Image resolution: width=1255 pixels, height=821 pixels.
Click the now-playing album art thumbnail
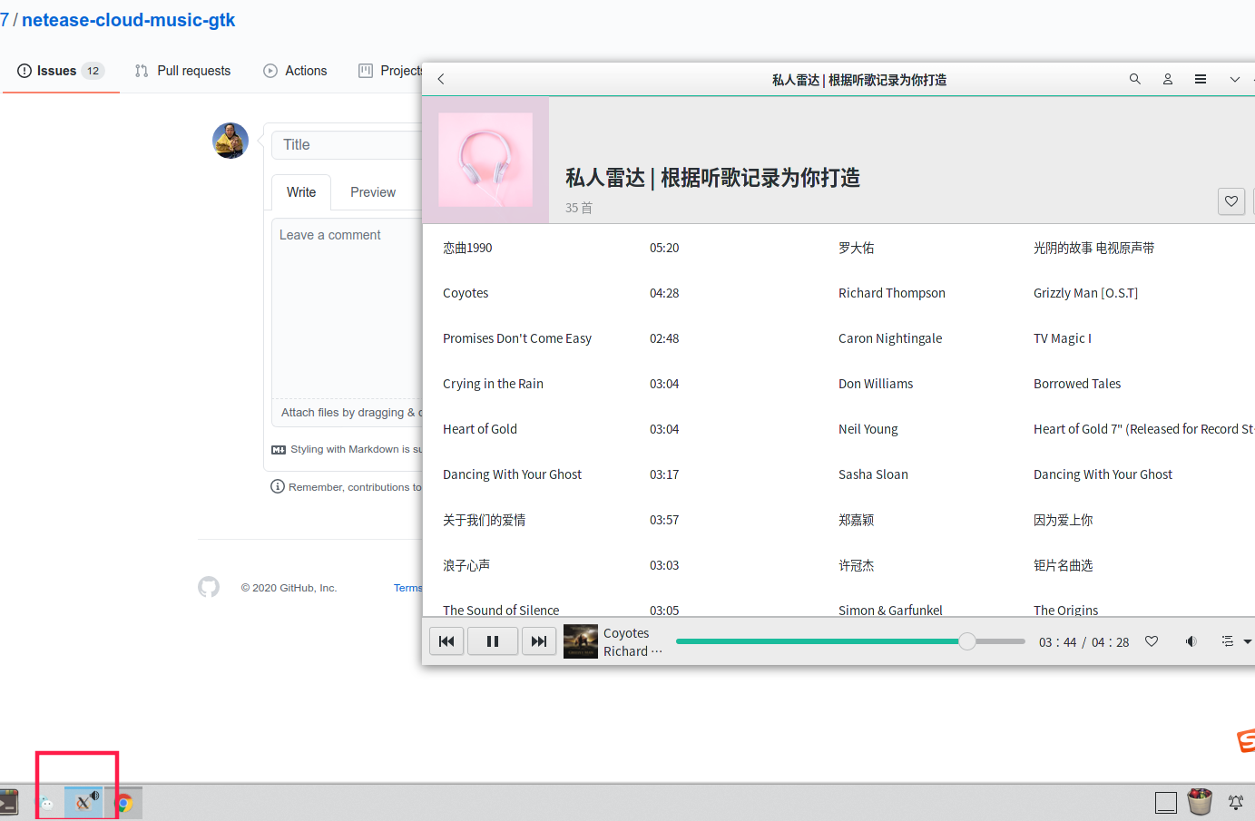(581, 641)
